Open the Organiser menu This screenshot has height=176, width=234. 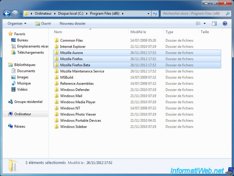pyautogui.click(x=17, y=23)
